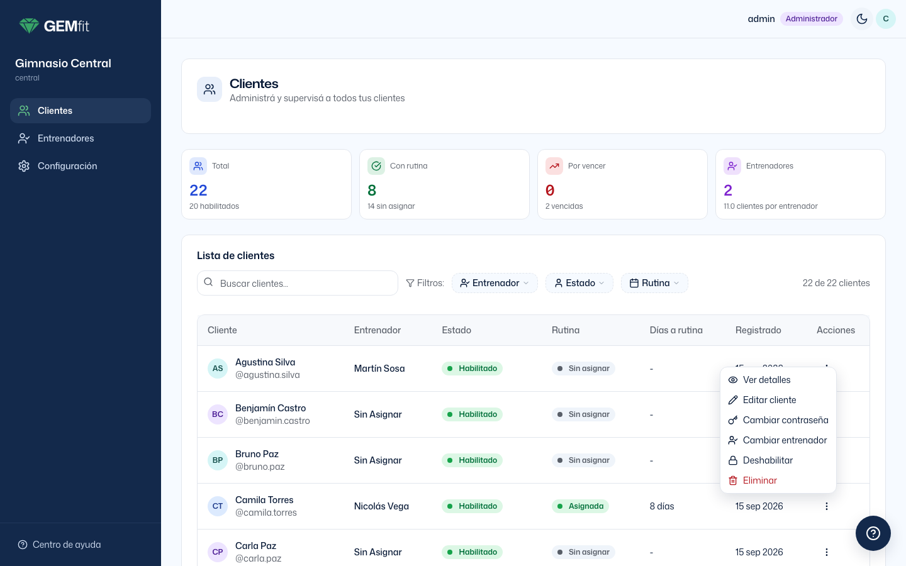Open Centro de ayuda link
Image resolution: width=906 pixels, height=566 pixels.
pyautogui.click(x=59, y=545)
